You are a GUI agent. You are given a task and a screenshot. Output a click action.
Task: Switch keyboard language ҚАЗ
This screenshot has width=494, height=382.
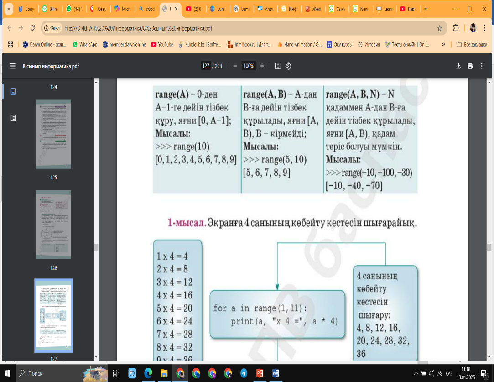[x=449, y=373]
